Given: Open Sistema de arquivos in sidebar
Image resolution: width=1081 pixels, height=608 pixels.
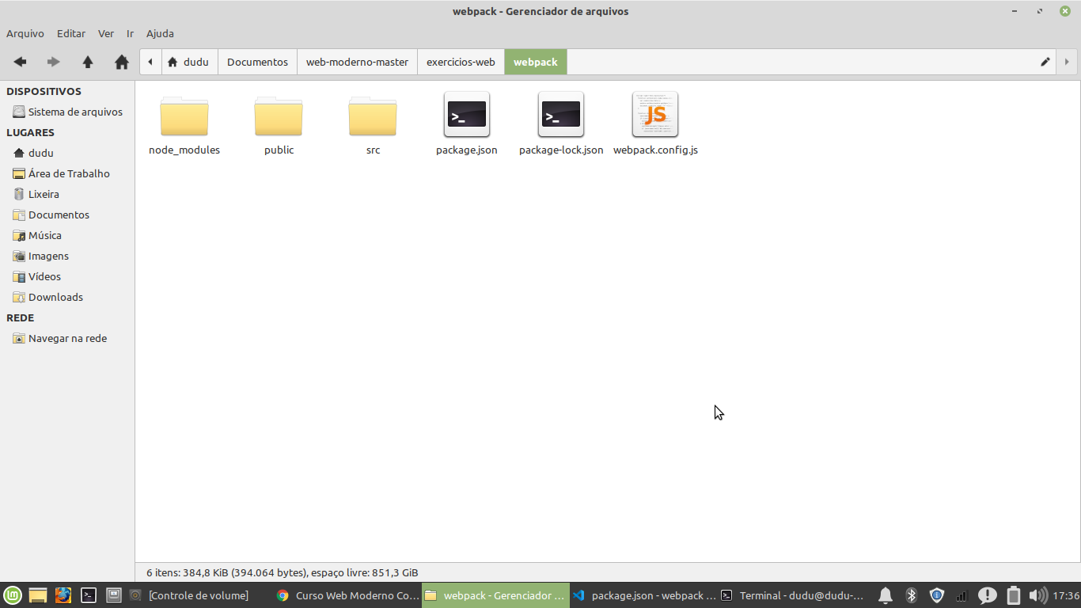Looking at the screenshot, I should 67,112.
